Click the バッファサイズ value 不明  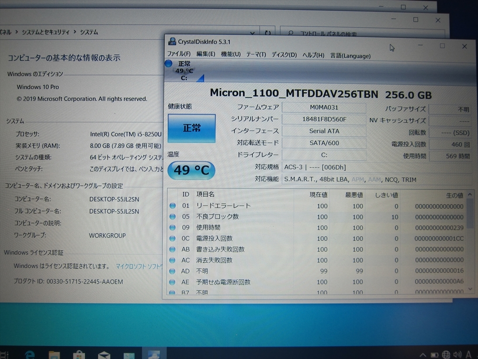pos(450,109)
